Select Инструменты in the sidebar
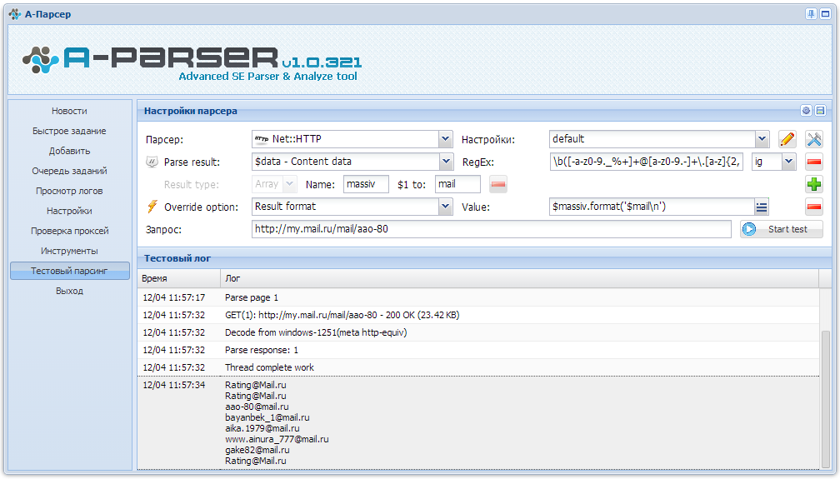 point(69,251)
